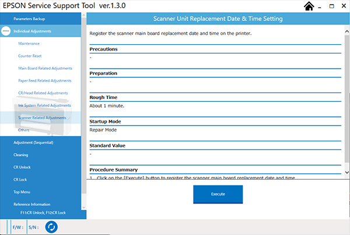Click 'About 1 minute.' text
Viewport: 350px width, 235px height.
[107, 106]
